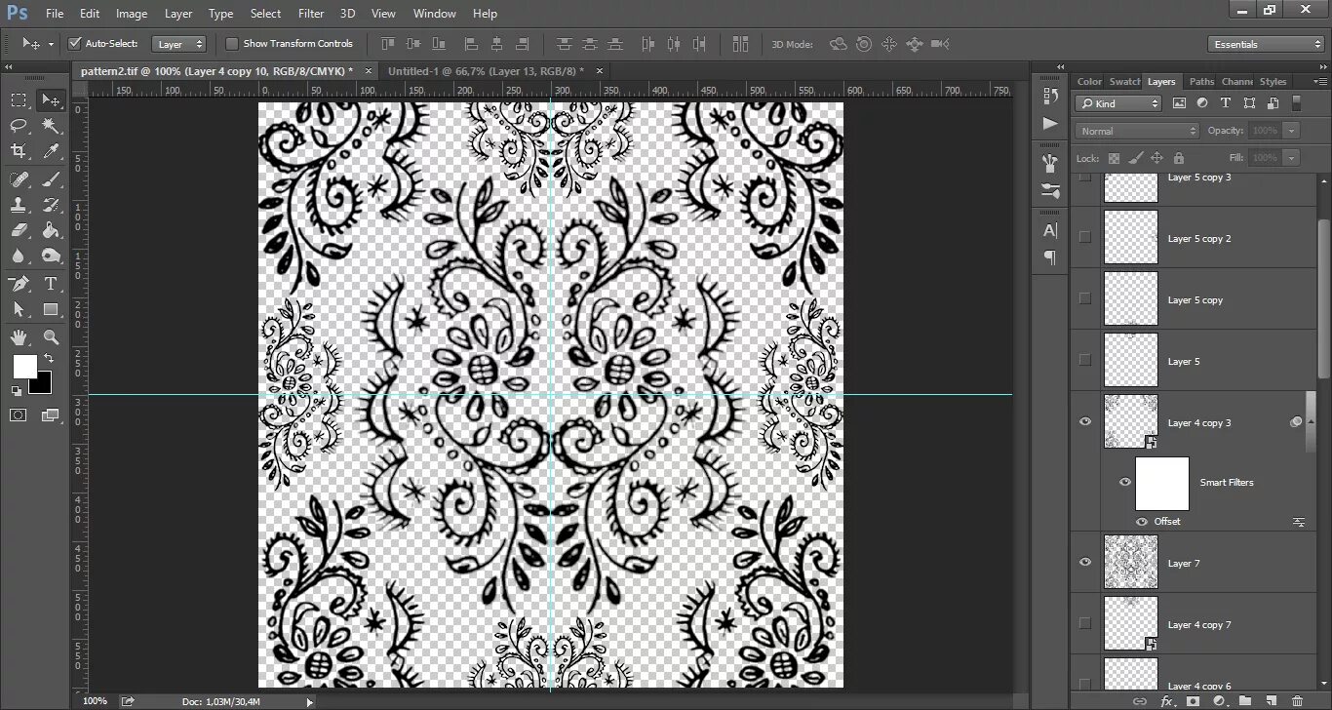Image resolution: width=1332 pixels, height=710 pixels.
Task: Lock all icon in Layers panel
Action: click(1179, 157)
